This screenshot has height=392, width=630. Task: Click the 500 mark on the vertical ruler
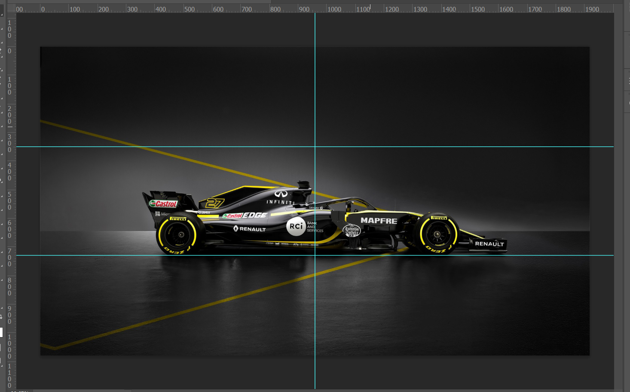pyautogui.click(x=9, y=201)
